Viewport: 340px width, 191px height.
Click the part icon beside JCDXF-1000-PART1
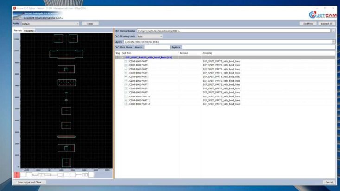pos(126,61)
